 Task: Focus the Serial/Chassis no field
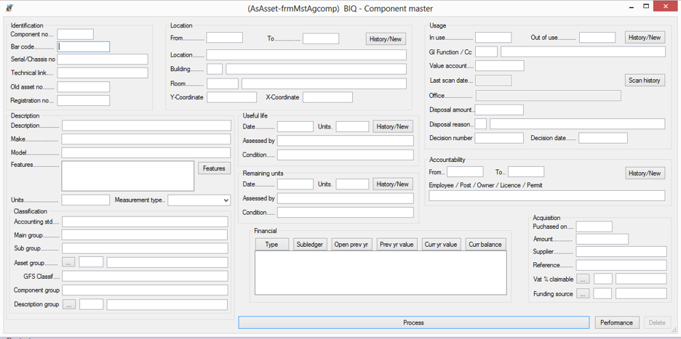(103, 59)
